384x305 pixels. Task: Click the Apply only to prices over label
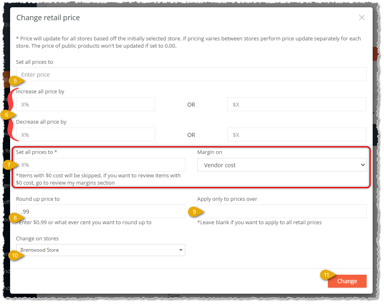coord(227,199)
